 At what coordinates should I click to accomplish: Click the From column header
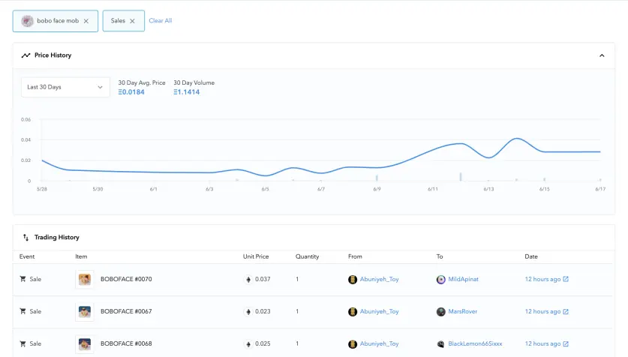coord(355,256)
